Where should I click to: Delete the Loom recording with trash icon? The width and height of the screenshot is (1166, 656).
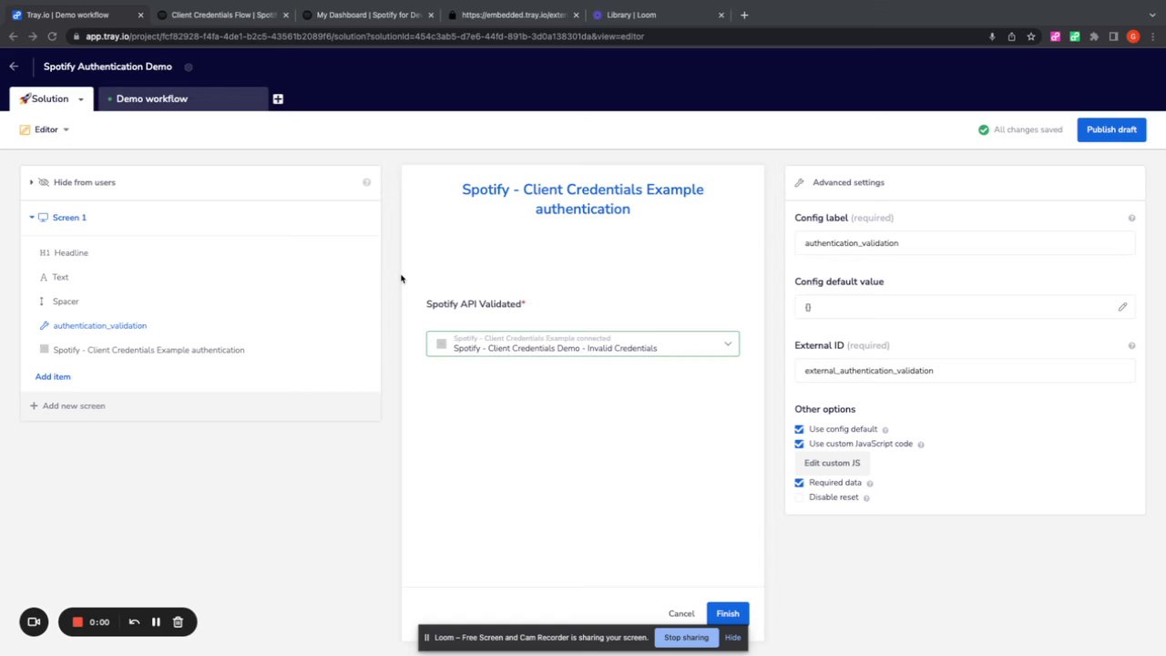point(179,622)
